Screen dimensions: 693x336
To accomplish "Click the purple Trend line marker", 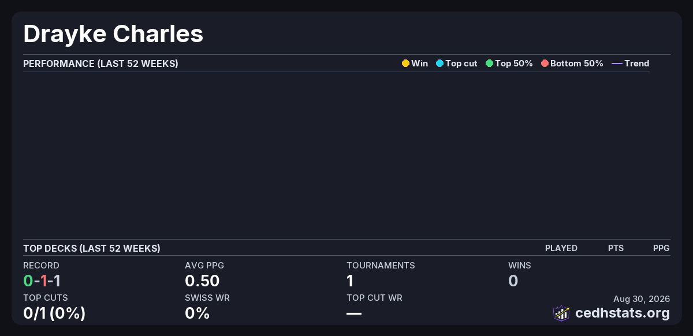I will click(x=617, y=64).
